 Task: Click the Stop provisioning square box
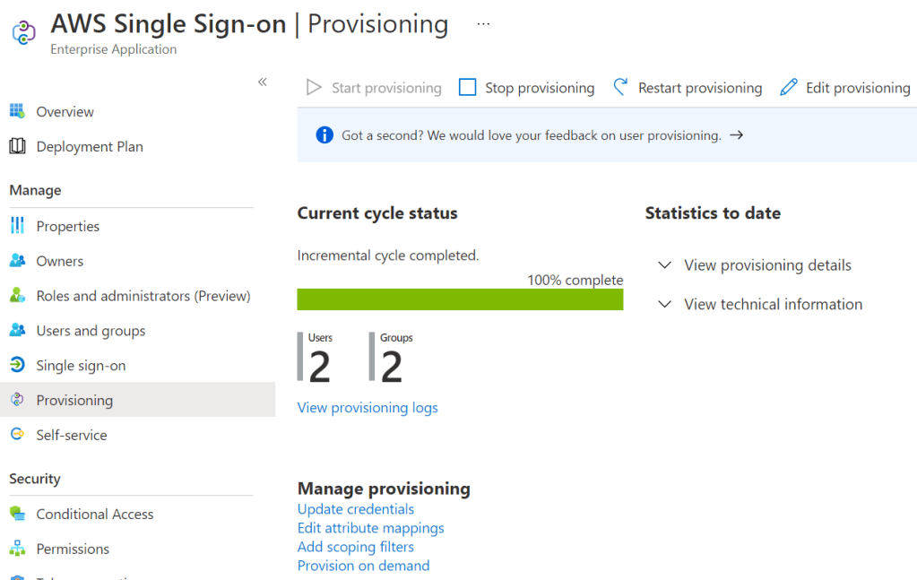[467, 87]
